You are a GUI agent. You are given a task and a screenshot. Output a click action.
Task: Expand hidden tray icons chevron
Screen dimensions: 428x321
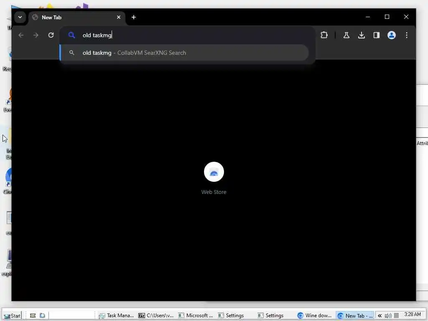380,316
